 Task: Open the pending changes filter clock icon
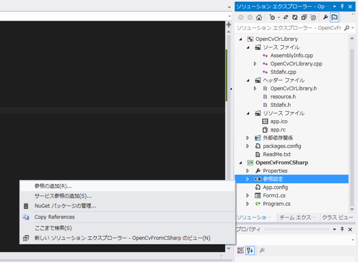pyautogui.click(x=272, y=17)
